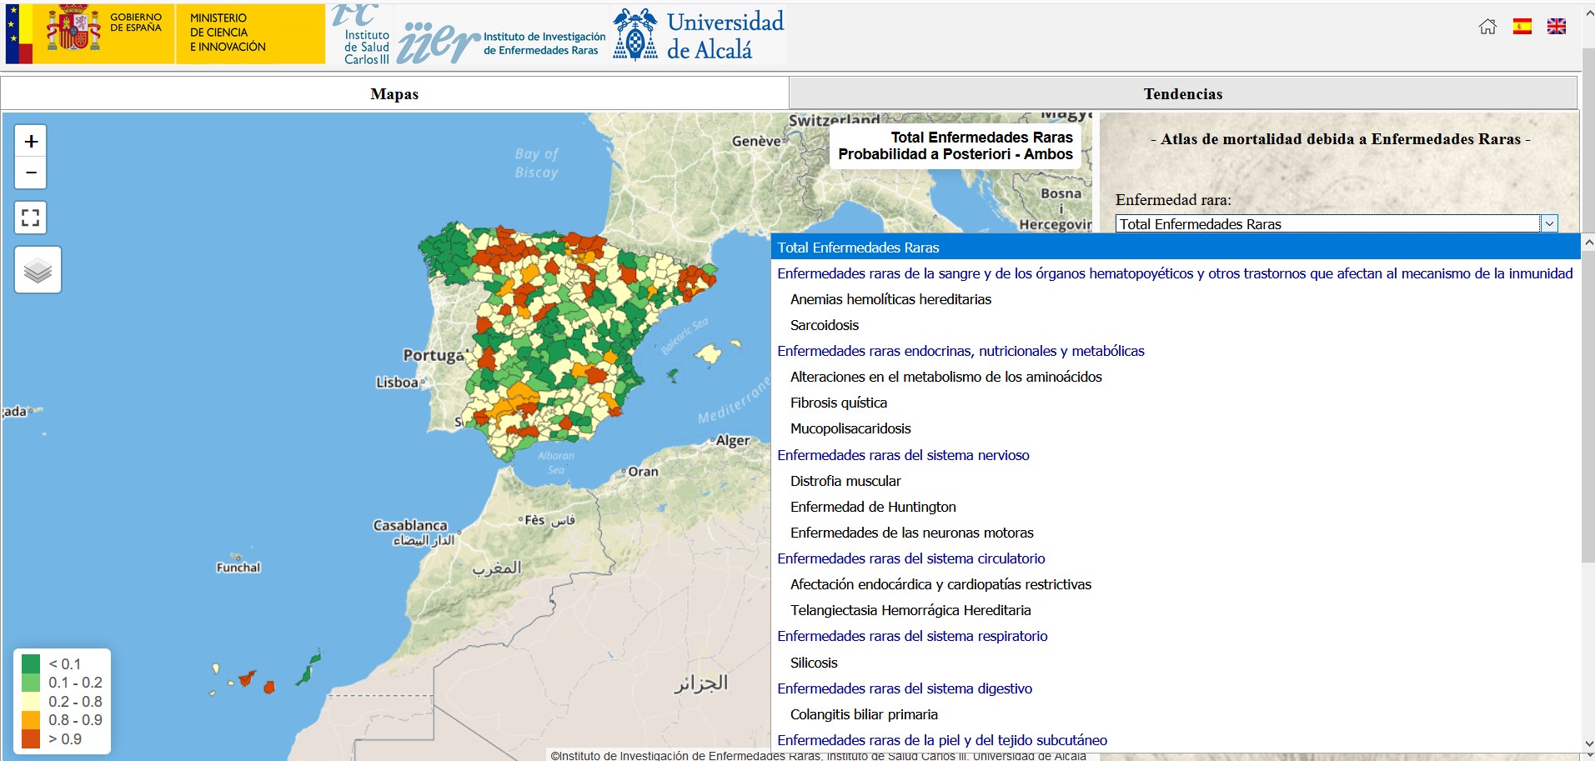This screenshot has height=761, width=1595.
Task: Select Enfermedades raras del sistema digestivo
Action: pos(1176,688)
